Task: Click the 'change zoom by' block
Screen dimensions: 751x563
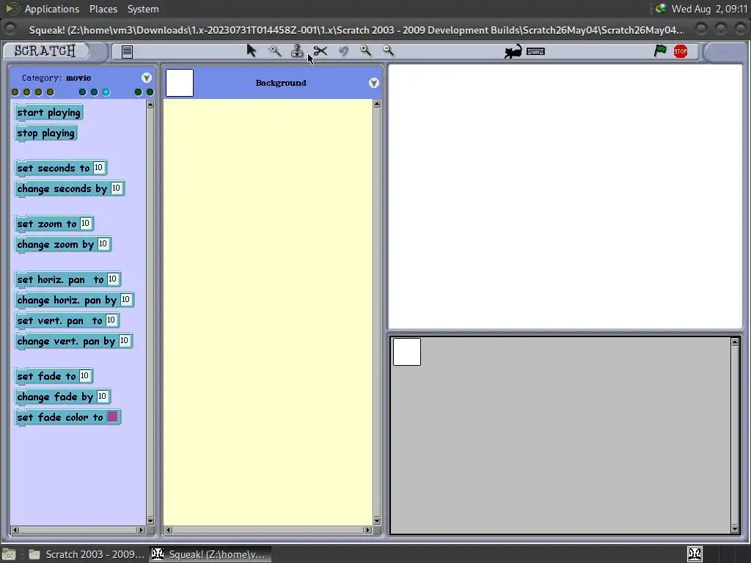Action: (x=63, y=244)
